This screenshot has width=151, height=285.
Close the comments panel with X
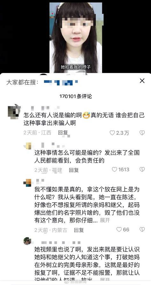coord(142,81)
